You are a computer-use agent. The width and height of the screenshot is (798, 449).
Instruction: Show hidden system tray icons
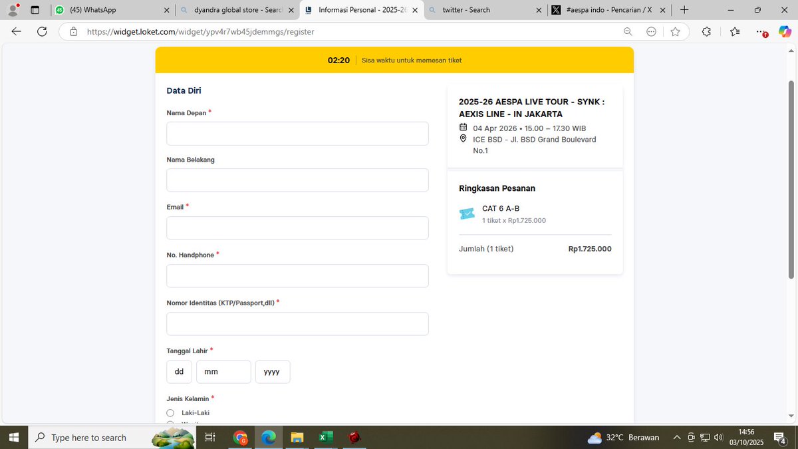[677, 437]
